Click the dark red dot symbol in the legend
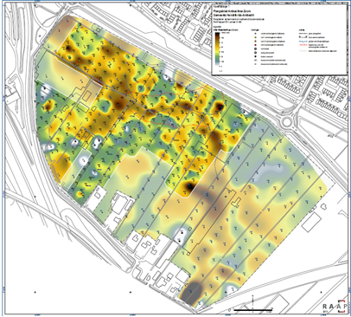The width and height of the screenshot is (351, 317). (256, 45)
